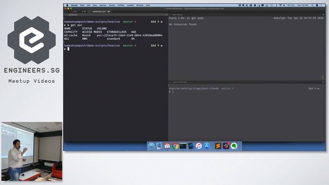Click the 'knative-serving-blogs/part-1/node' prompt path
Screen dimensions: 329x185
pyautogui.click(x=194, y=88)
